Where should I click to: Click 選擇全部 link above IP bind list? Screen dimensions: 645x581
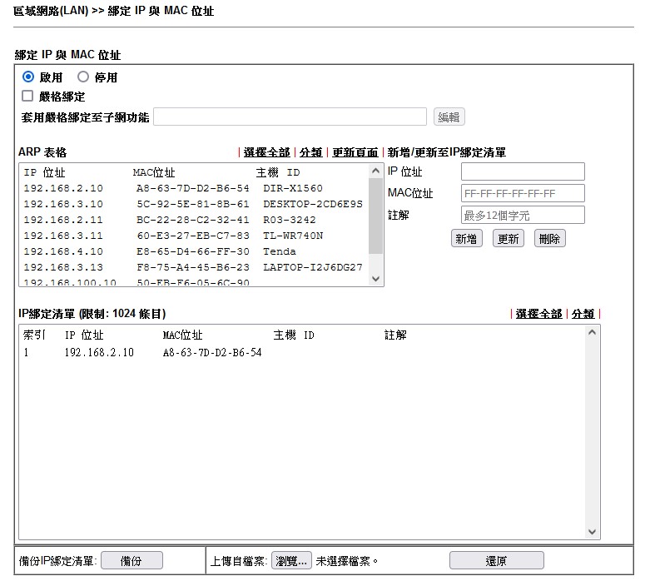pos(538,314)
